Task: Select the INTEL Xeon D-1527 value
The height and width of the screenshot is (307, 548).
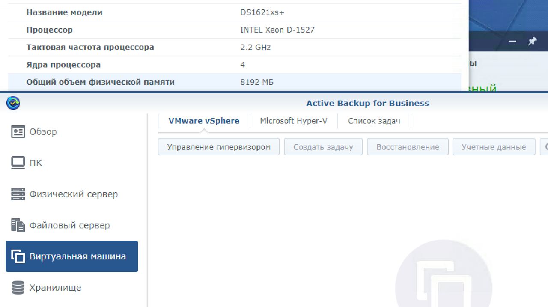Action: 277,30
